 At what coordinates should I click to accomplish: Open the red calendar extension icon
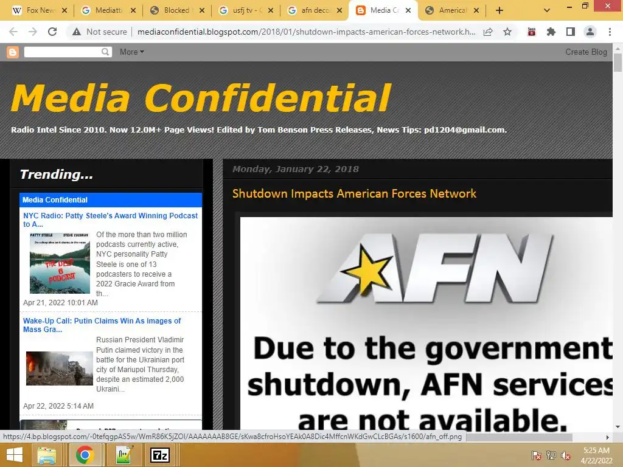tap(532, 32)
